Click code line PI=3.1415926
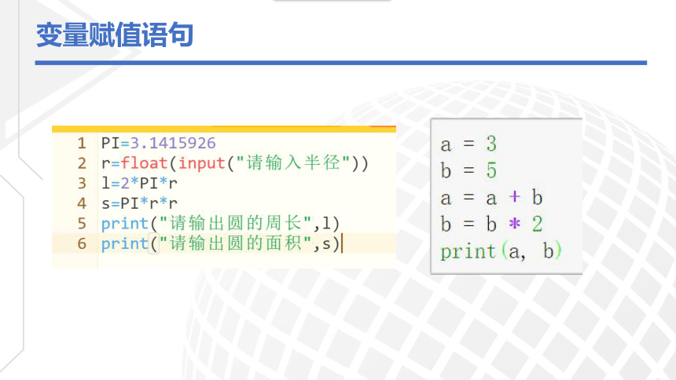Image resolution: width=676 pixels, height=380 pixels. [158, 143]
